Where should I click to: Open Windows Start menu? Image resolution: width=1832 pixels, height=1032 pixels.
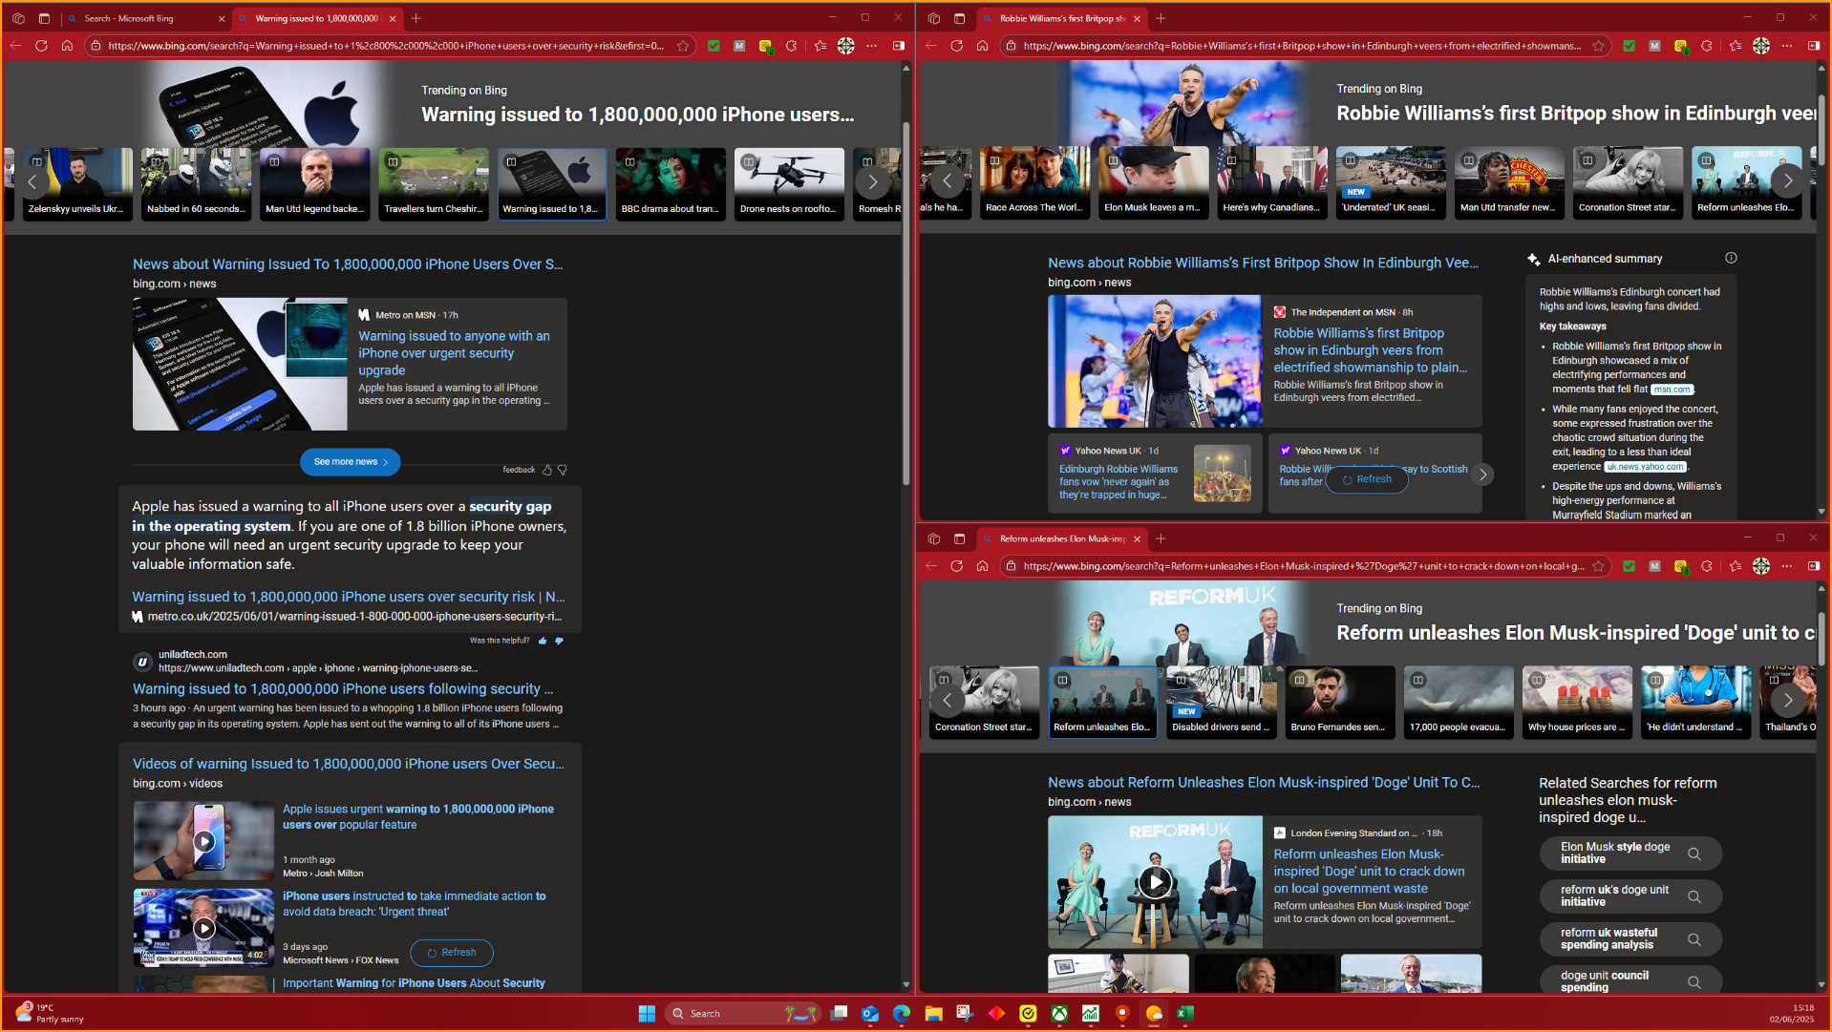click(x=647, y=1014)
